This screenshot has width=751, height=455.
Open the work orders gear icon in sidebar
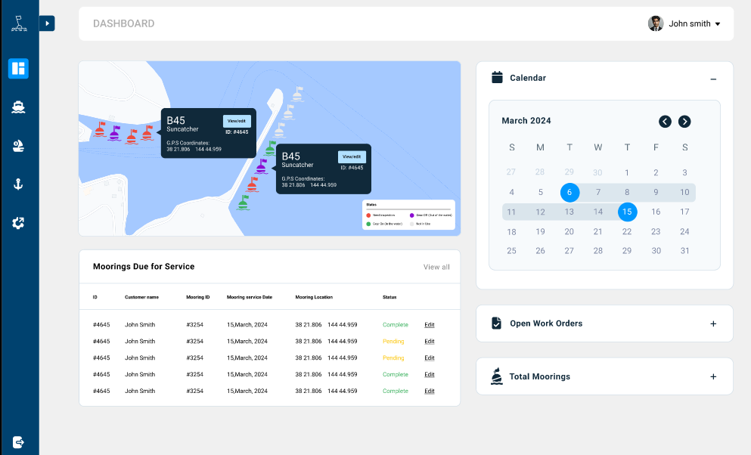(x=17, y=223)
